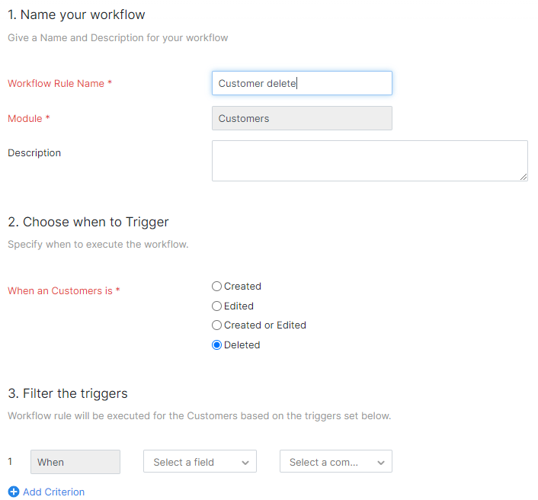Click the When criterion field
This screenshot has width=538, height=500.
pyautogui.click(x=75, y=462)
